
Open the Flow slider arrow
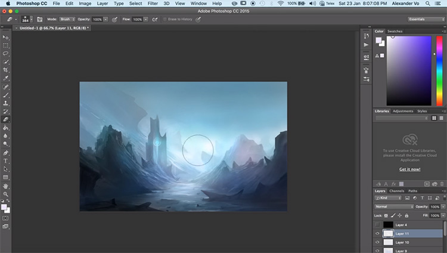(146, 20)
